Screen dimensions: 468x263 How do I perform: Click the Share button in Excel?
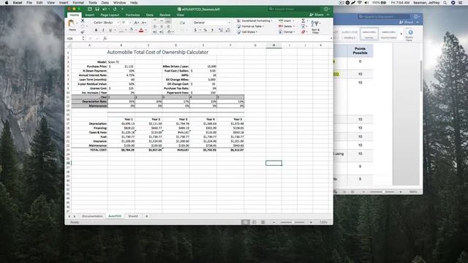click(x=317, y=15)
